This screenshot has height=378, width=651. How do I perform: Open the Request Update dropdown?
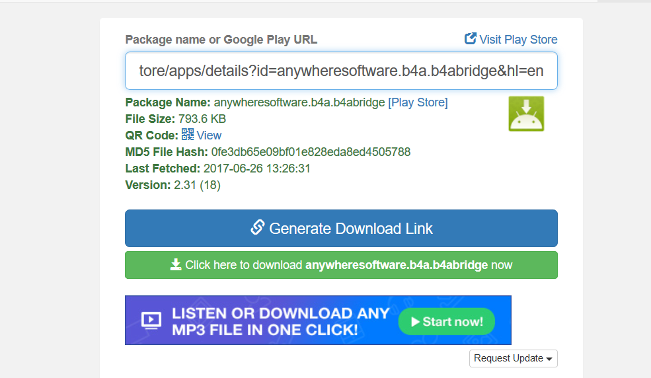[x=513, y=358]
